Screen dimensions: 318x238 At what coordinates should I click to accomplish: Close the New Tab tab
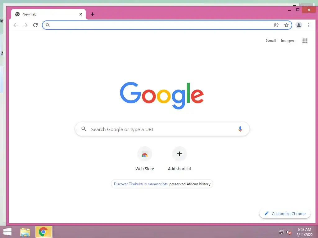click(x=81, y=14)
